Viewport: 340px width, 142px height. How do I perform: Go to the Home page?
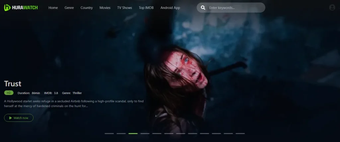tap(53, 8)
